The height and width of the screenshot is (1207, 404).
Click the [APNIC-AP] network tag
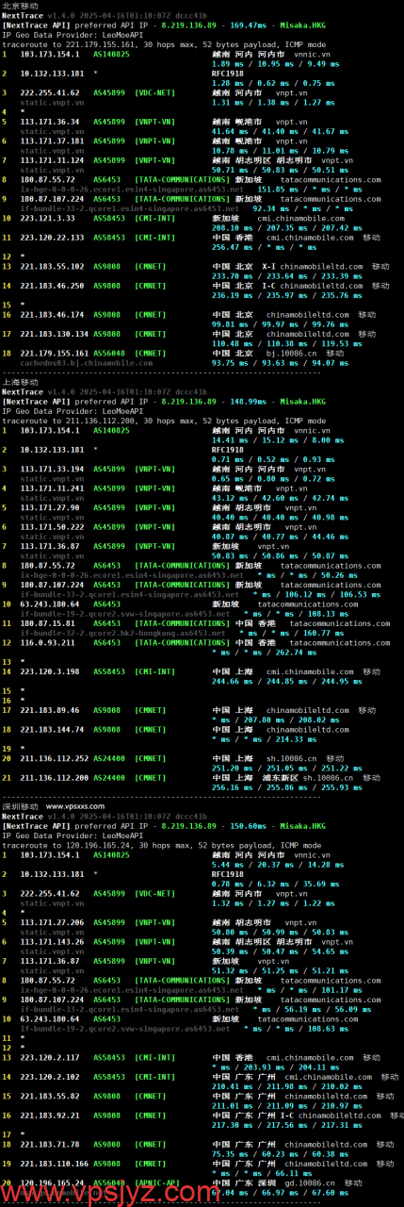[155, 1182]
